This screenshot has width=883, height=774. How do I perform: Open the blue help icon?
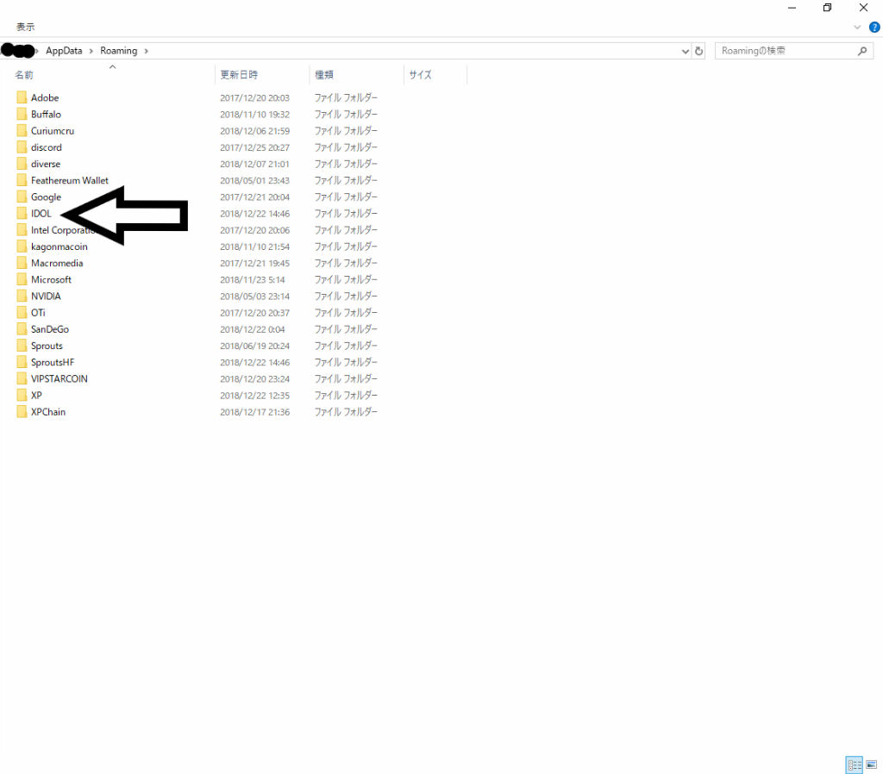(874, 27)
